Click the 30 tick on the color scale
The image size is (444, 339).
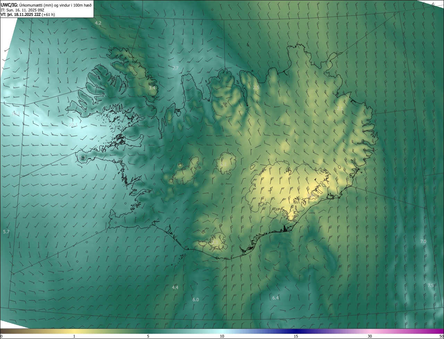coord(370,336)
